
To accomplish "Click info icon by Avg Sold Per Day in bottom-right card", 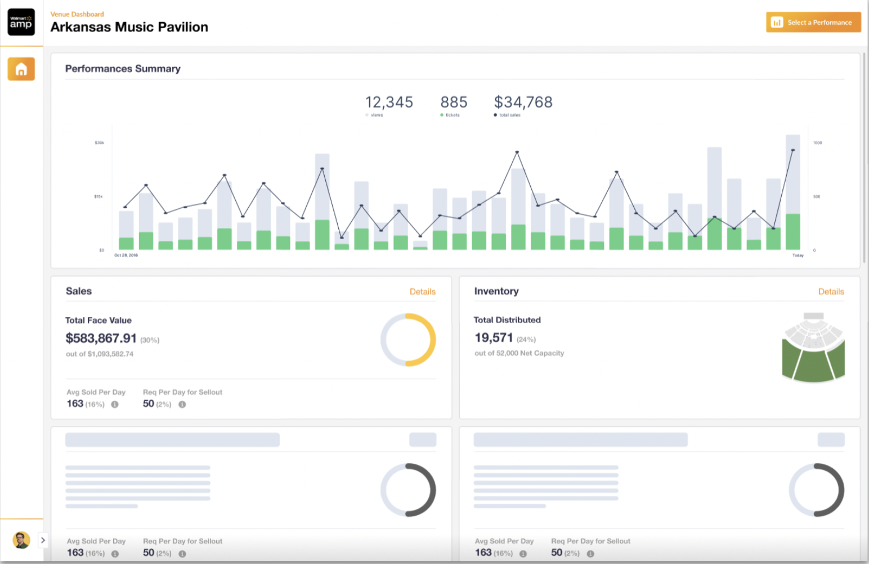I will 523,554.
